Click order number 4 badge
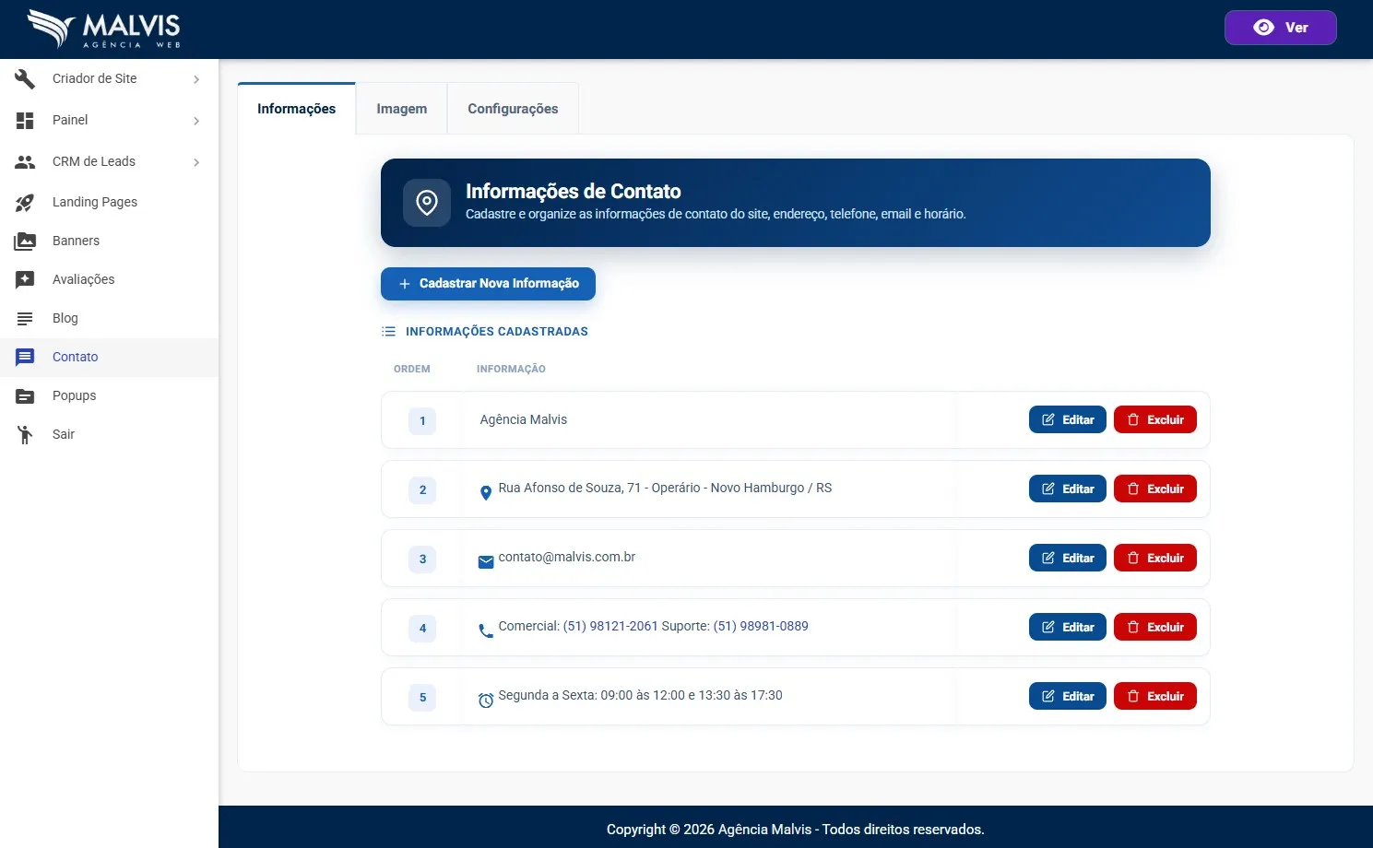Screen dimensions: 1373x848 (422, 629)
